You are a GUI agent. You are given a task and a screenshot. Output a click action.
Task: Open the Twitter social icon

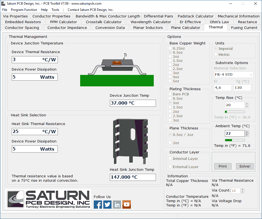point(107,205)
